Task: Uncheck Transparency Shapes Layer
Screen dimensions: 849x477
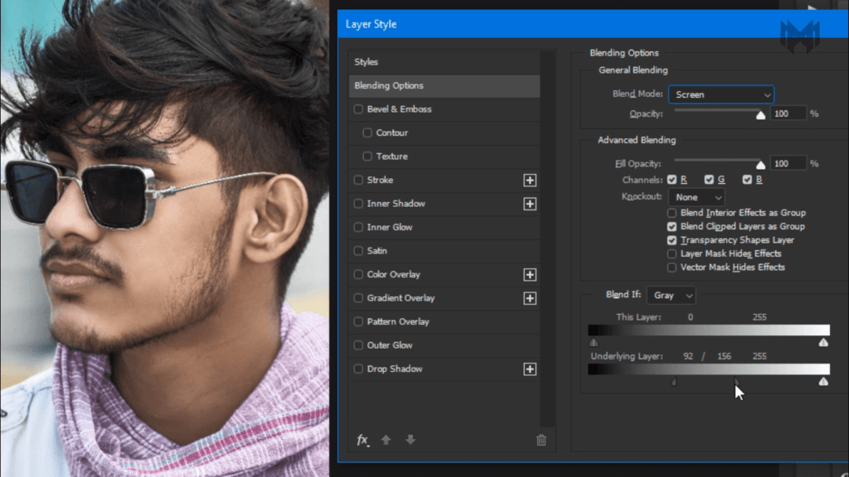Action: click(672, 240)
